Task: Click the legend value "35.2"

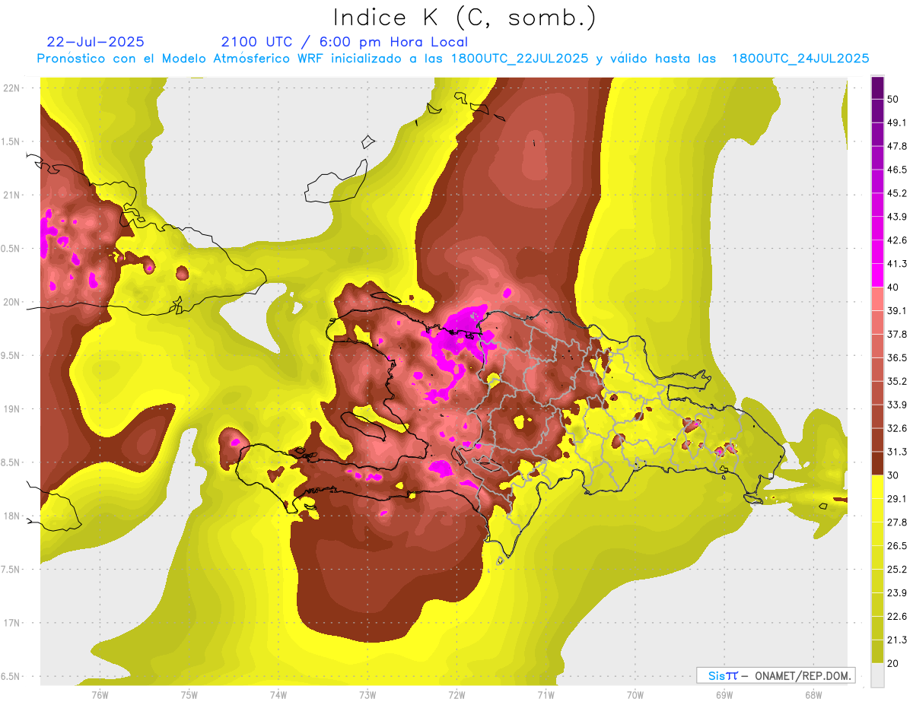Action: pyautogui.click(x=897, y=381)
